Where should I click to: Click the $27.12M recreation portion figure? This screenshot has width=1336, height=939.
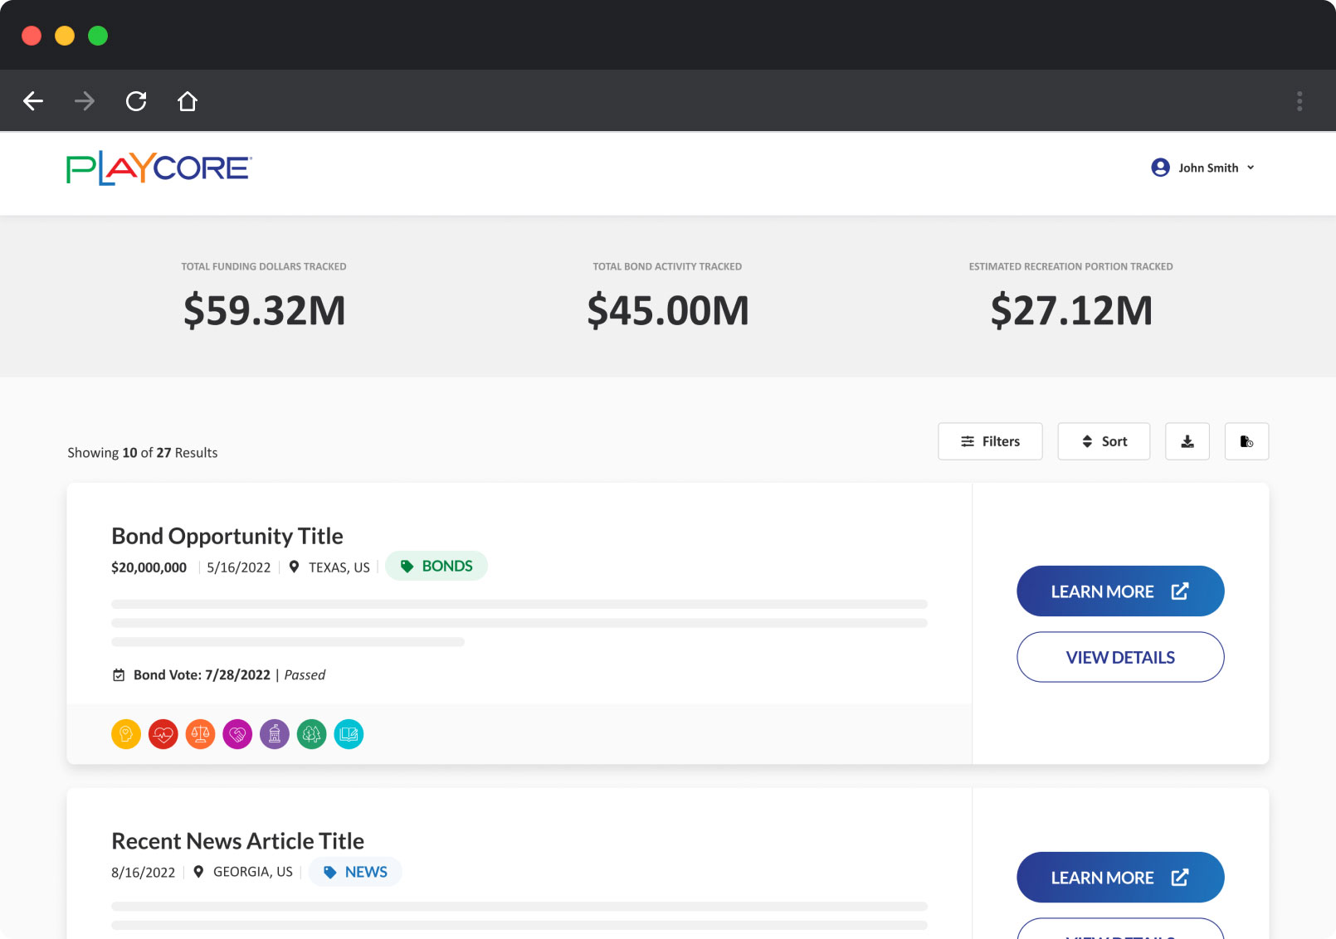[x=1071, y=310]
